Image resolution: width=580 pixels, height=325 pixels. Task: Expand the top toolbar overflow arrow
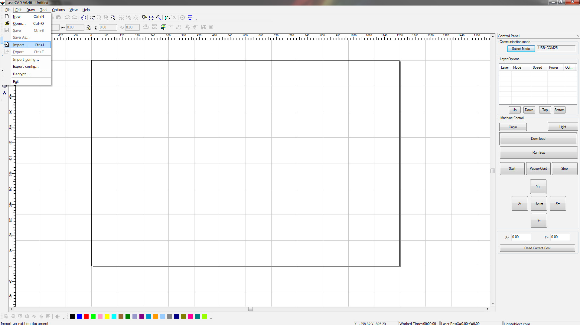(x=197, y=20)
